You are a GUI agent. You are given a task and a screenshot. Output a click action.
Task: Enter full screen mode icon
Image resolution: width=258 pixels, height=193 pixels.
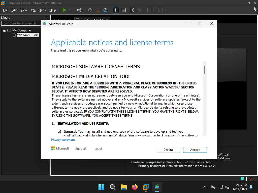point(131,10)
